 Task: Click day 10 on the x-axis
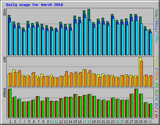pos(52,122)
